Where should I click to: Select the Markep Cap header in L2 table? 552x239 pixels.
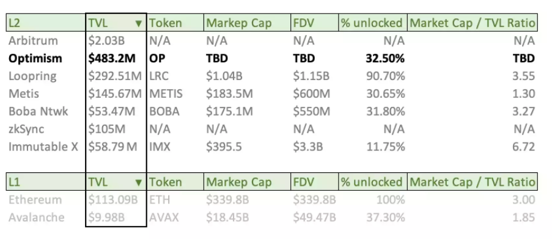(247, 23)
